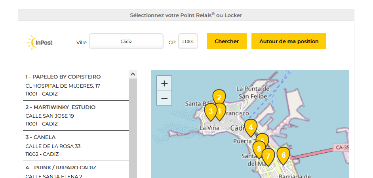Focus the Ville city input field

pos(126,41)
